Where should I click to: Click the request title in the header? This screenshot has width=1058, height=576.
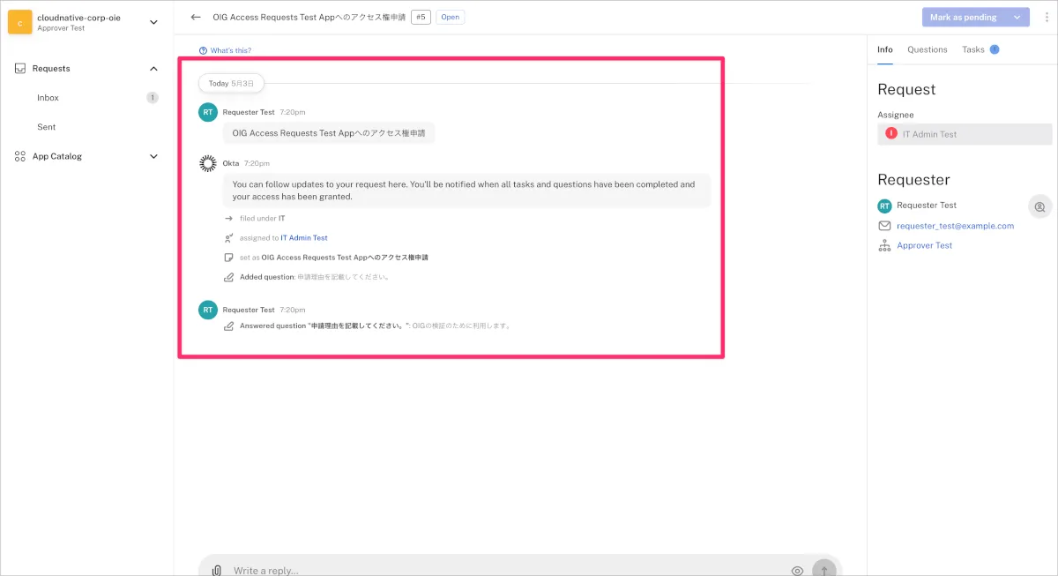click(x=309, y=17)
